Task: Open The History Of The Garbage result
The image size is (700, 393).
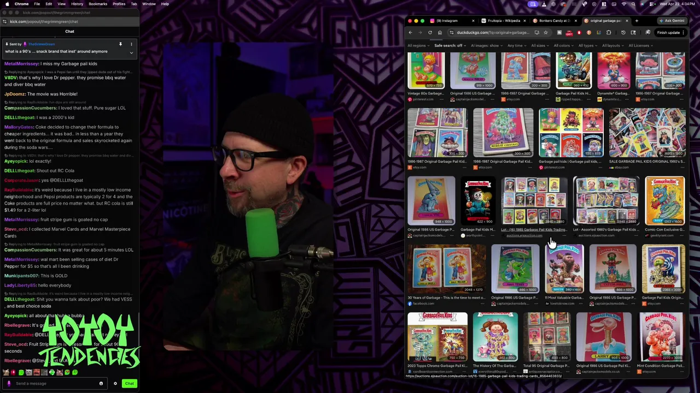Action: click(x=495, y=337)
